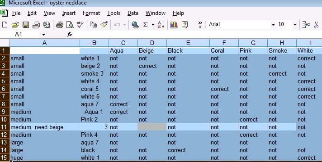Select column H header
This screenshot has height=162, width=322.
(x=282, y=43)
